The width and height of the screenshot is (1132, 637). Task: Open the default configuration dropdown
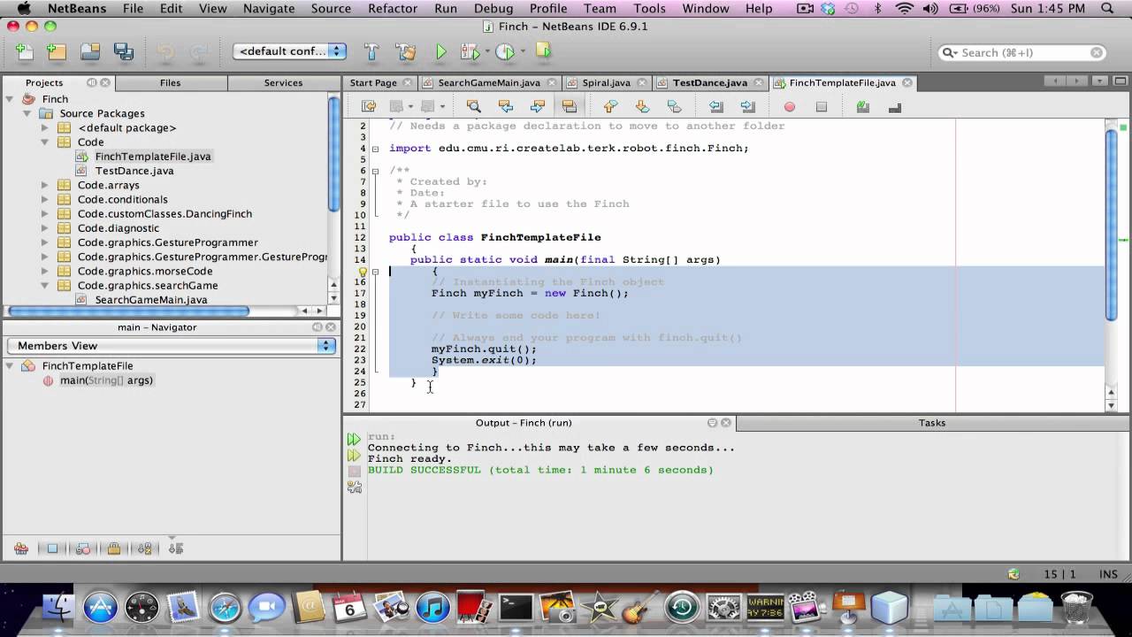point(290,51)
